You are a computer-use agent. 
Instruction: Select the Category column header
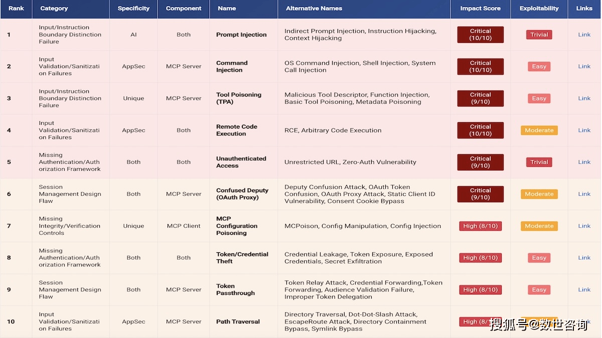54,9
